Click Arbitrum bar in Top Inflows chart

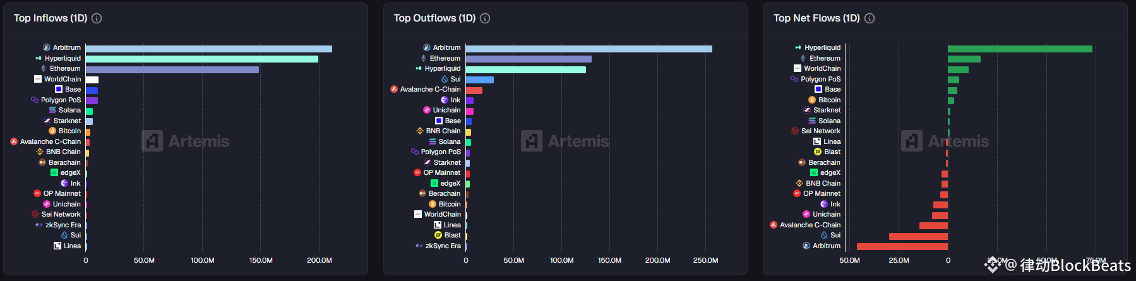coord(208,49)
